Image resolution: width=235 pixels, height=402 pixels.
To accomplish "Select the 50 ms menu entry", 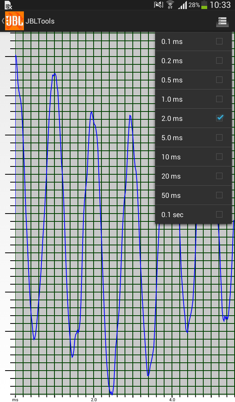I will (x=193, y=195).
